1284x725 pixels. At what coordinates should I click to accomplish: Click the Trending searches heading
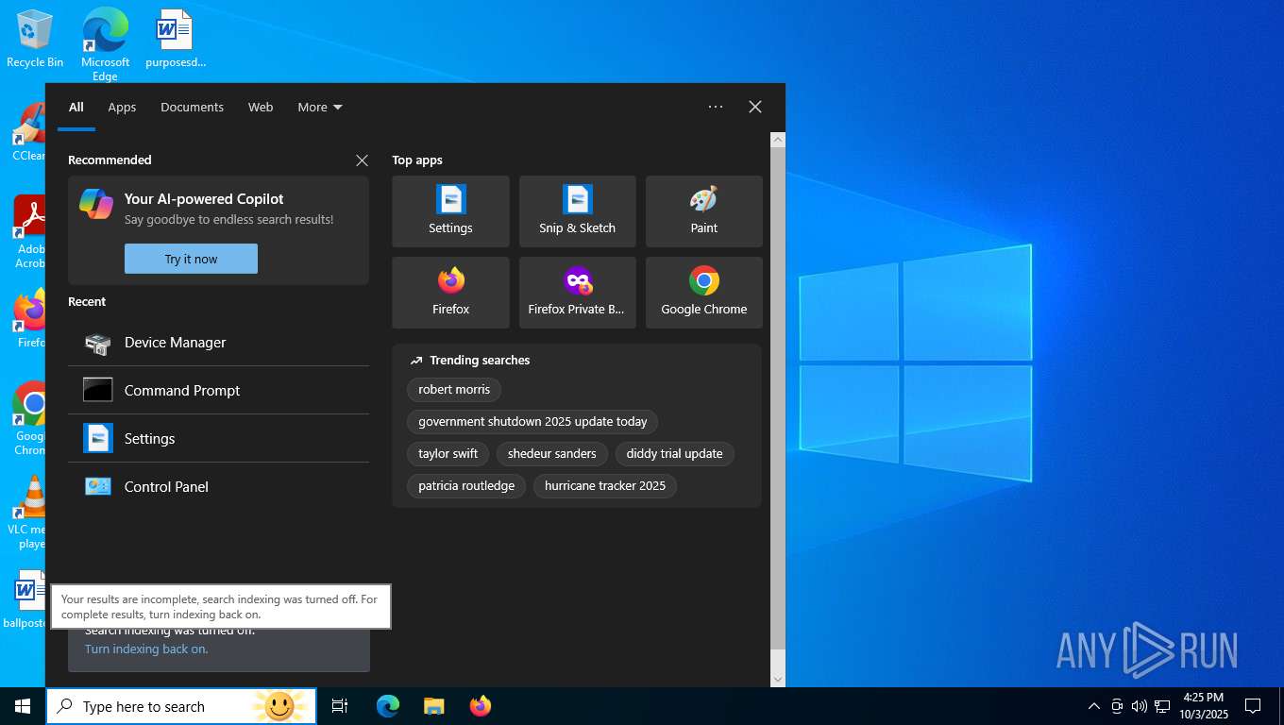480,361
